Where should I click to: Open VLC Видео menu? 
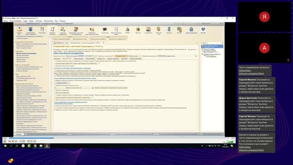32,21
